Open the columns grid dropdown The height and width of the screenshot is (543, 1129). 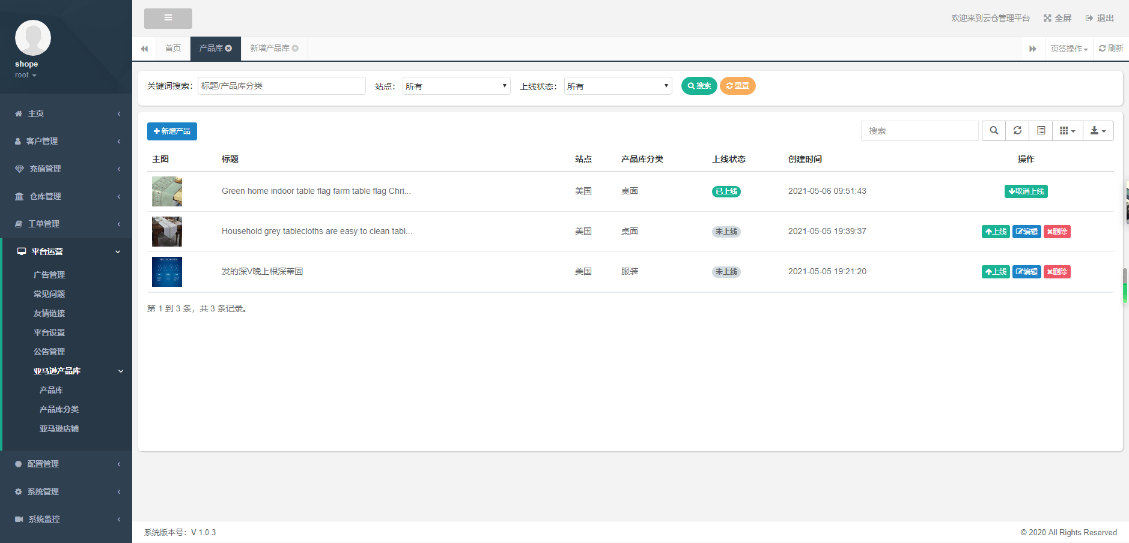point(1067,131)
